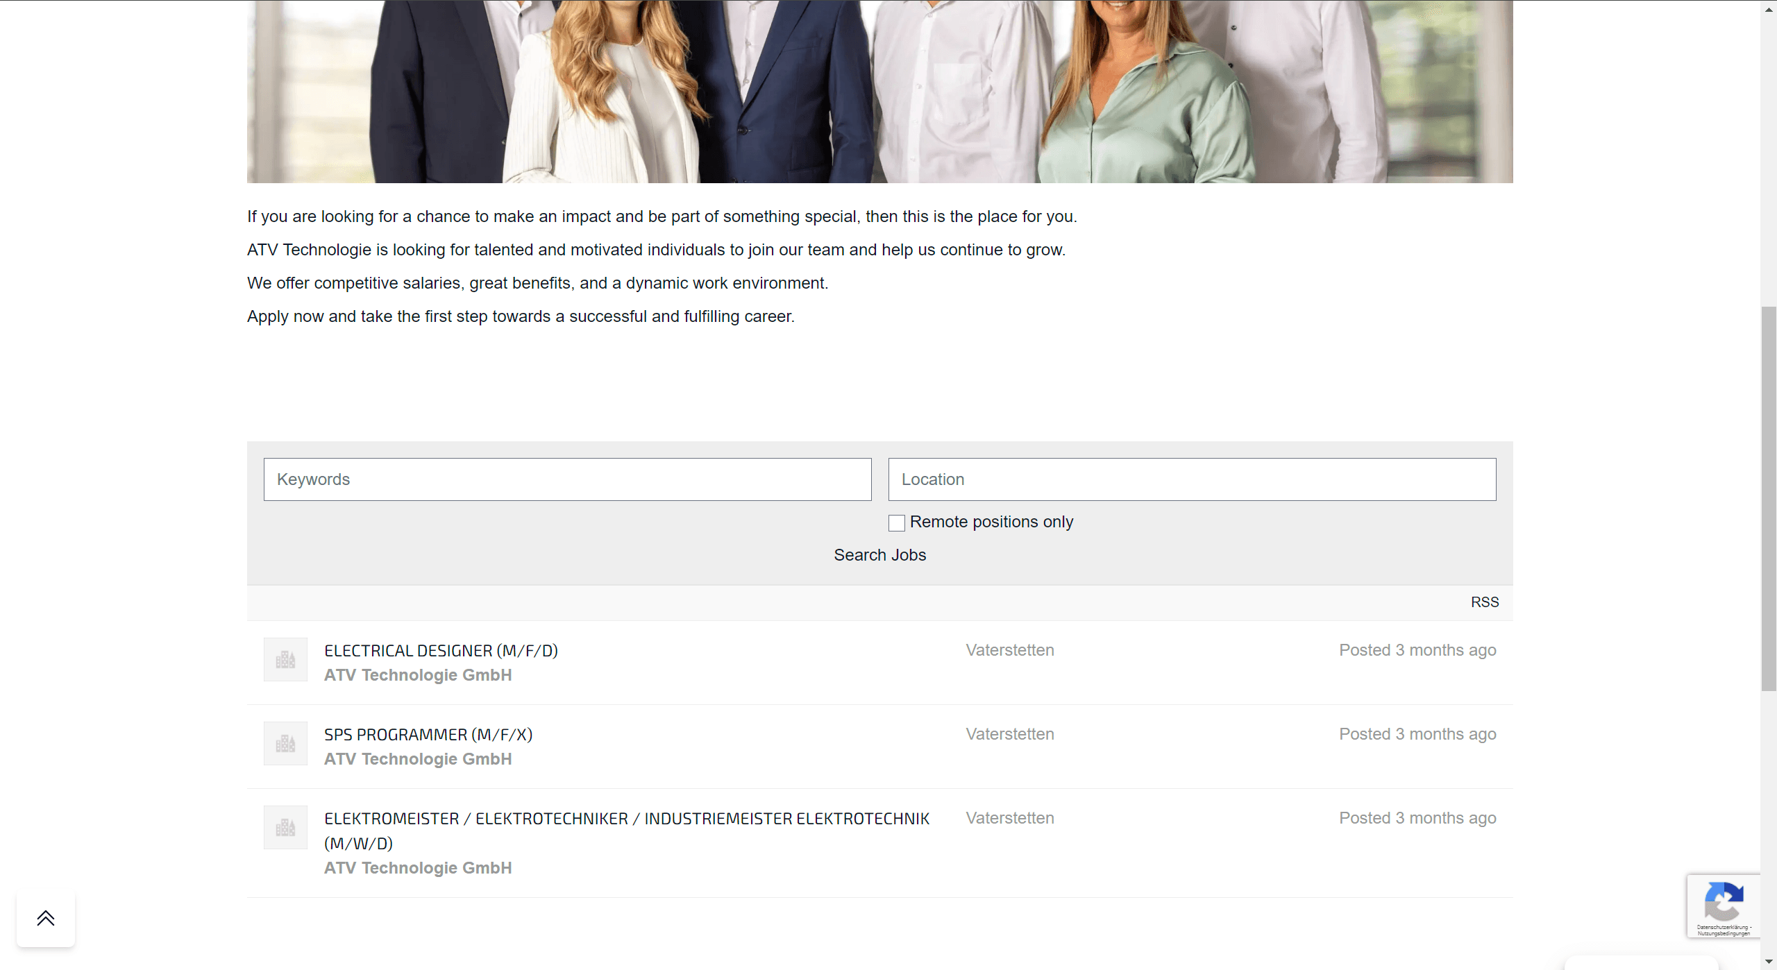Open the Electrical Designer (M/F/D) job
Screen dimensions: 1777x970
click(441, 651)
